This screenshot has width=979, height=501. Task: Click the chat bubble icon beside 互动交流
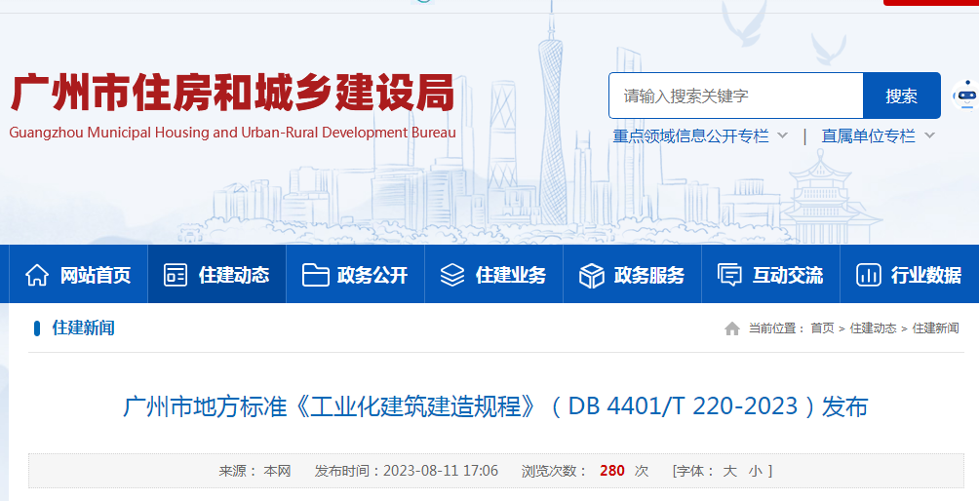coord(729,275)
